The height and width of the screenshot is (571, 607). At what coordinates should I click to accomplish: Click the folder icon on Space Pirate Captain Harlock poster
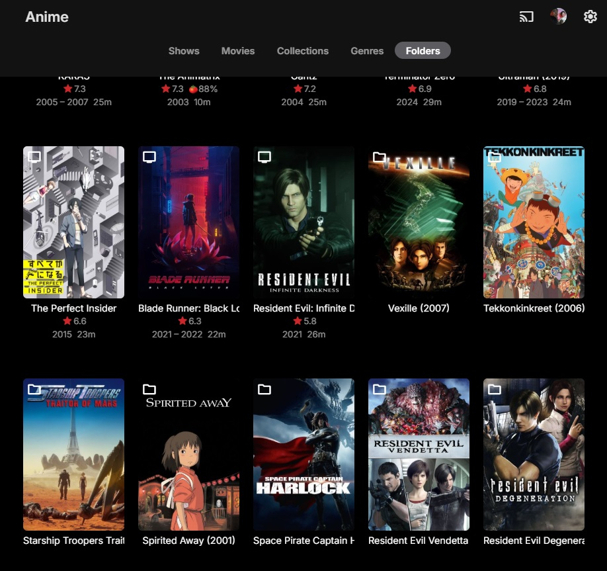point(264,389)
